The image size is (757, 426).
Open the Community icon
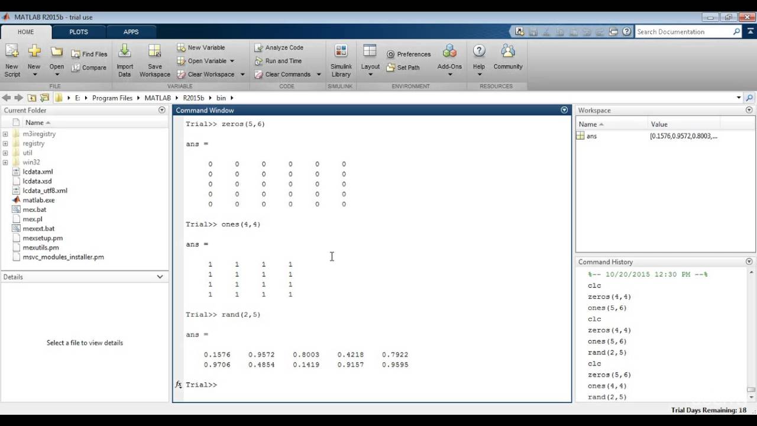pos(508,51)
